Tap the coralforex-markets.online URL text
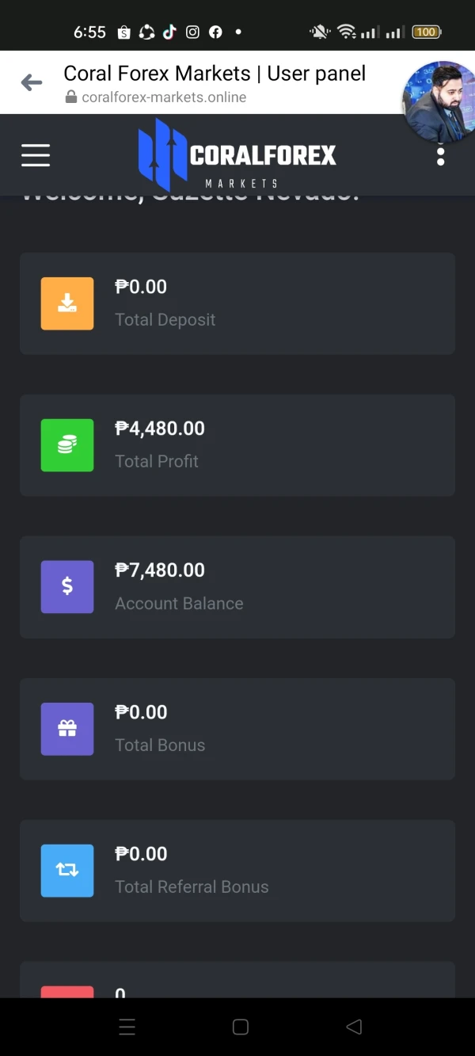 164,97
